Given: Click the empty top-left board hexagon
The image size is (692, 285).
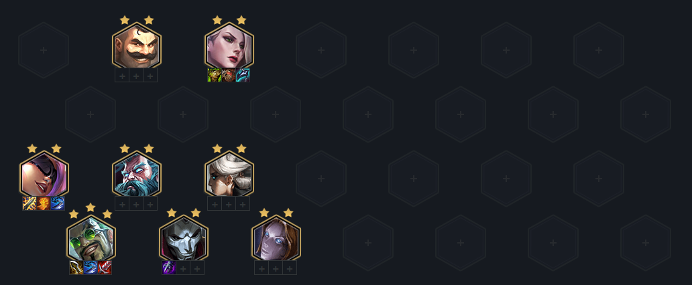Looking at the screenshot, I should coord(44,50).
